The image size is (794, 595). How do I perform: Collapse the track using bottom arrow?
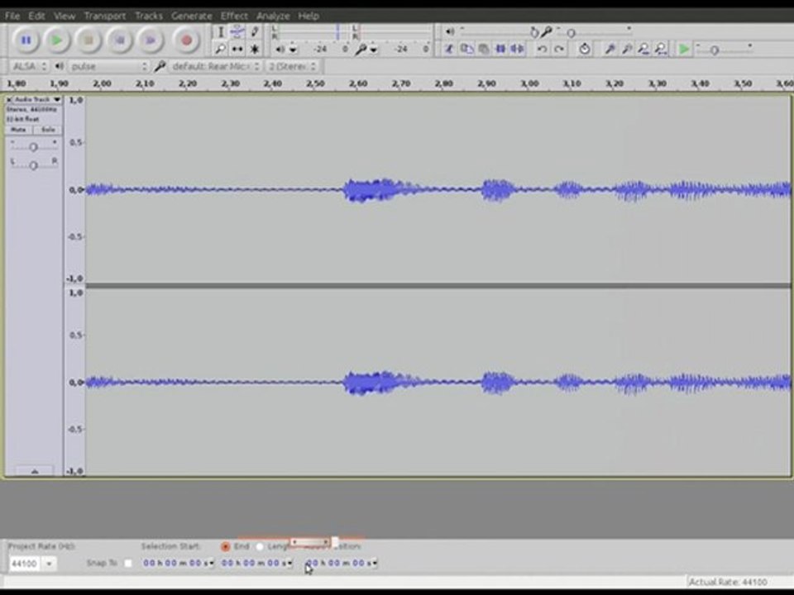34,471
